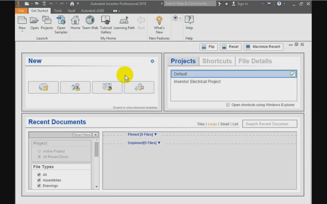Screen dimensions: 327x204
Task: Open Team Web globe icon
Action: (90, 20)
